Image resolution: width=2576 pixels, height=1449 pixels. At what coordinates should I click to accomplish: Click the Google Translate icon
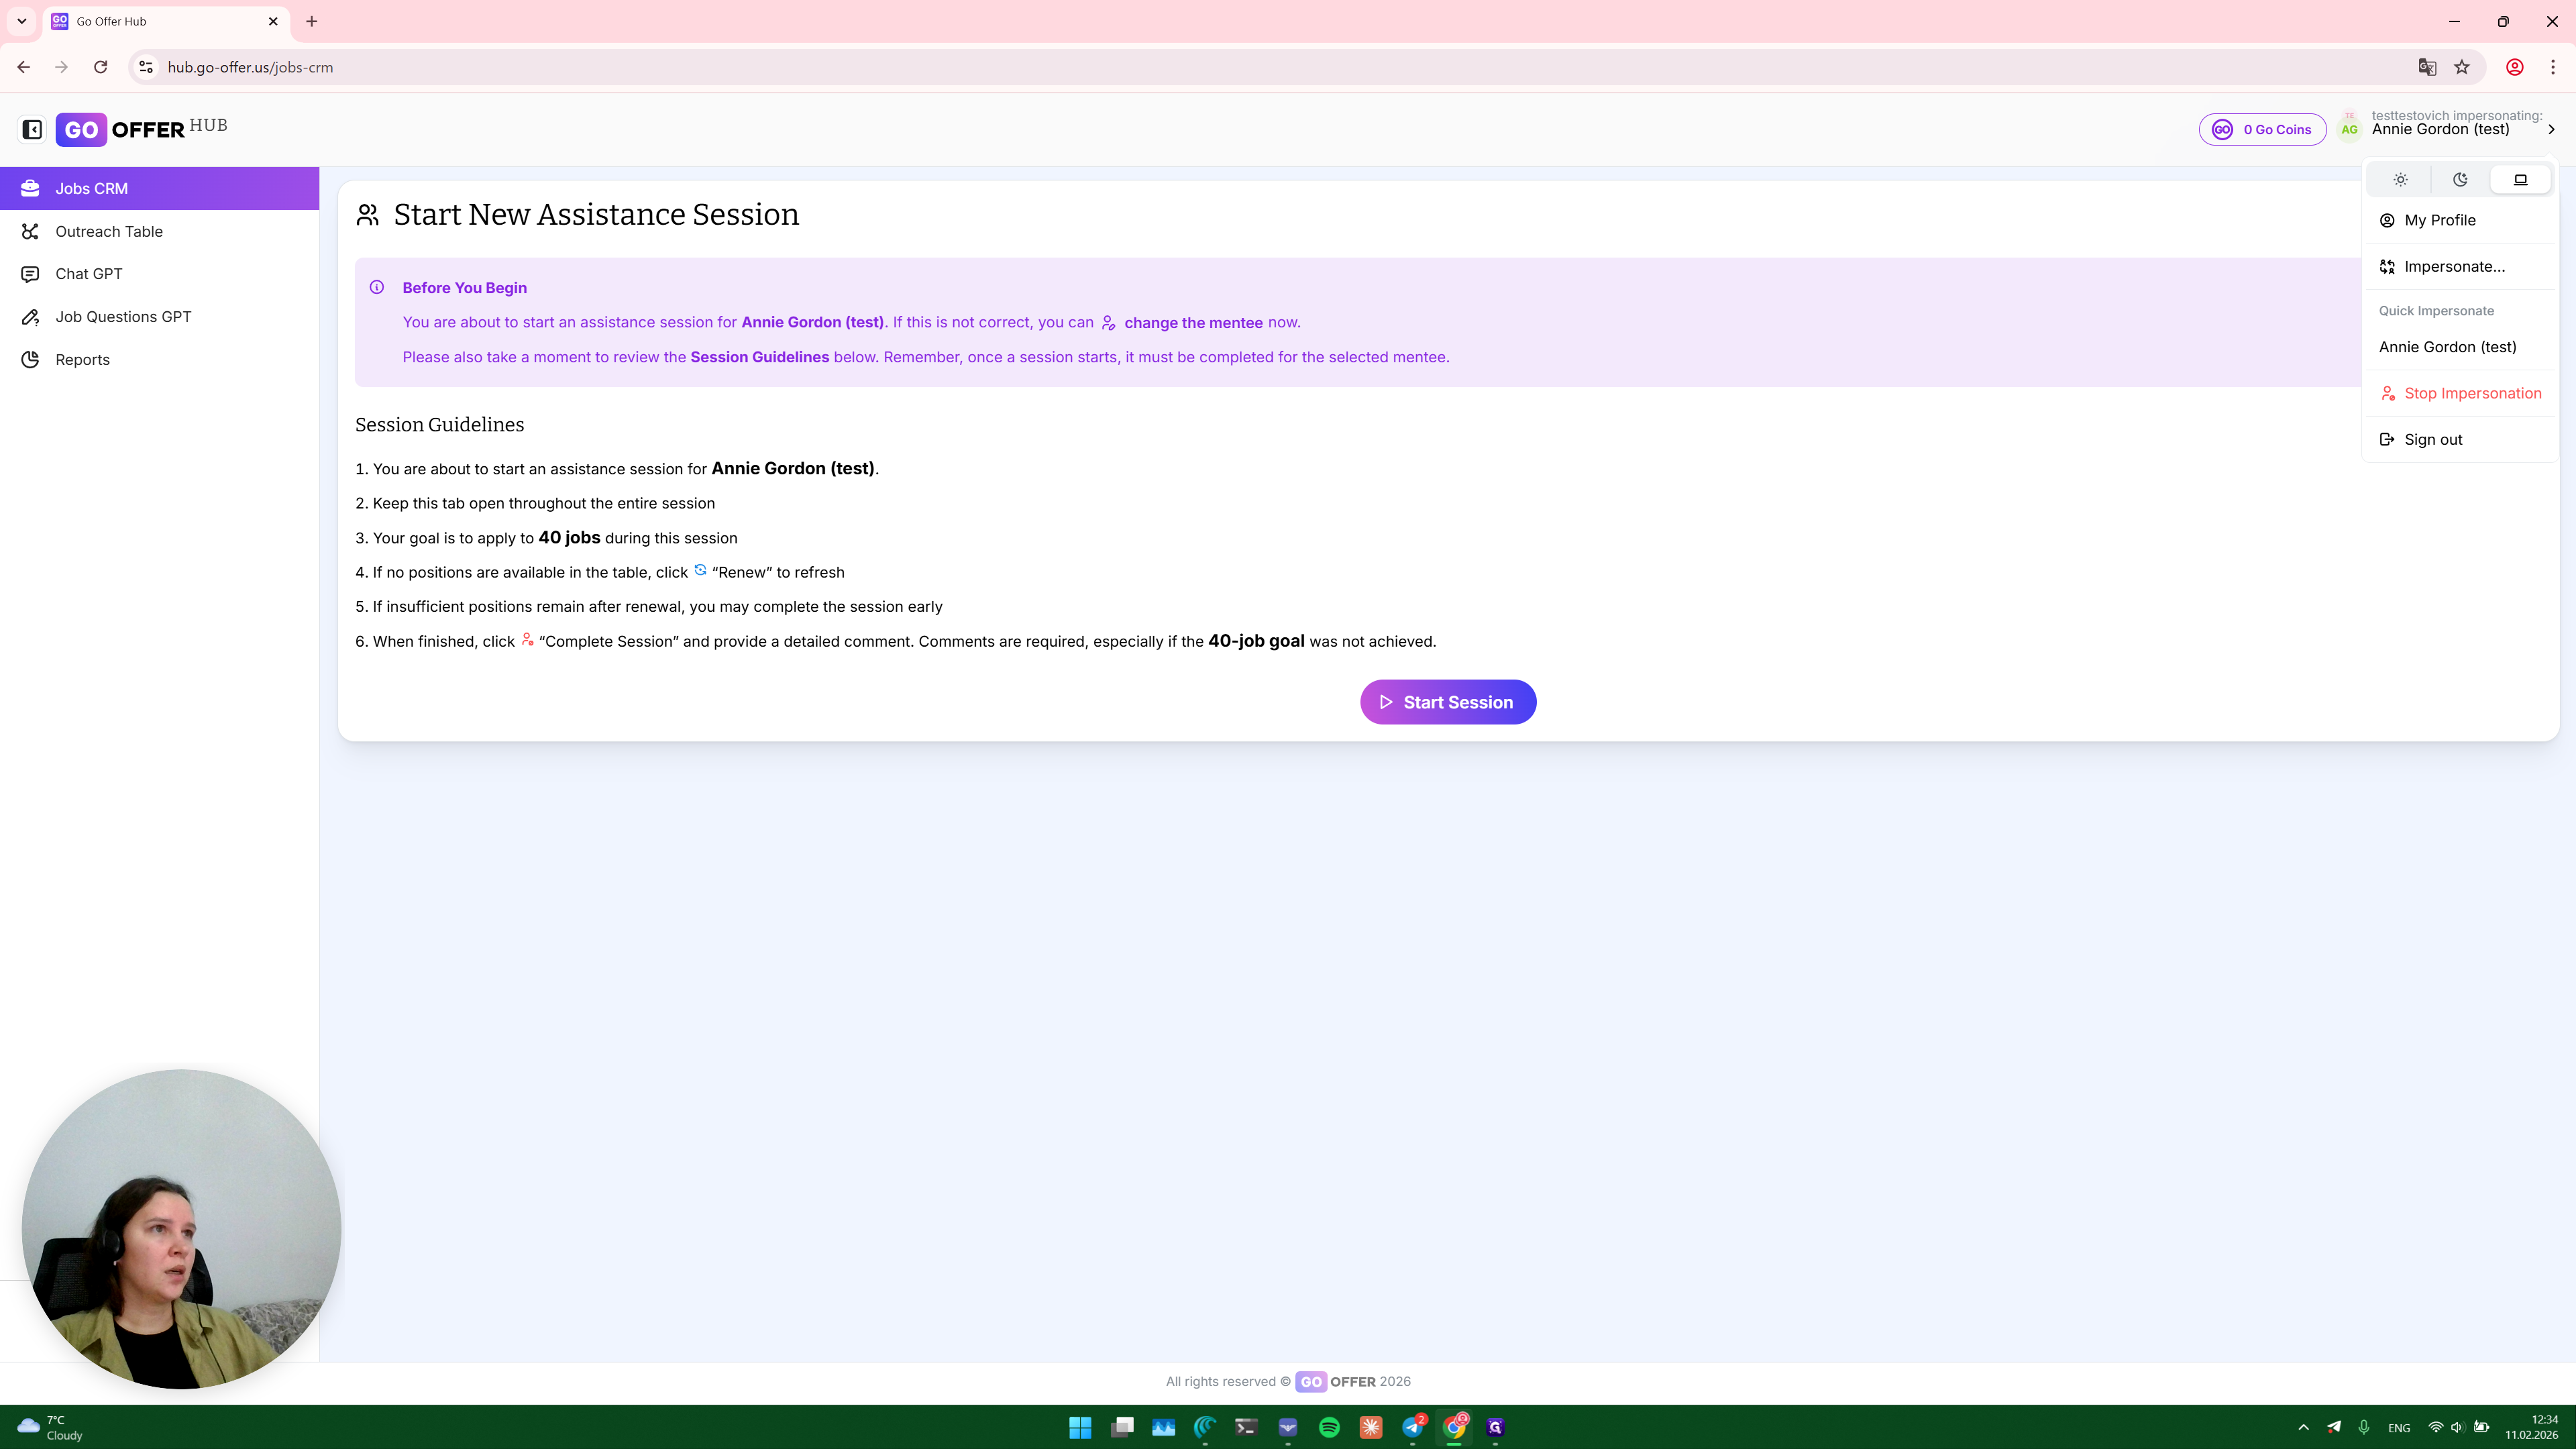(2427, 67)
